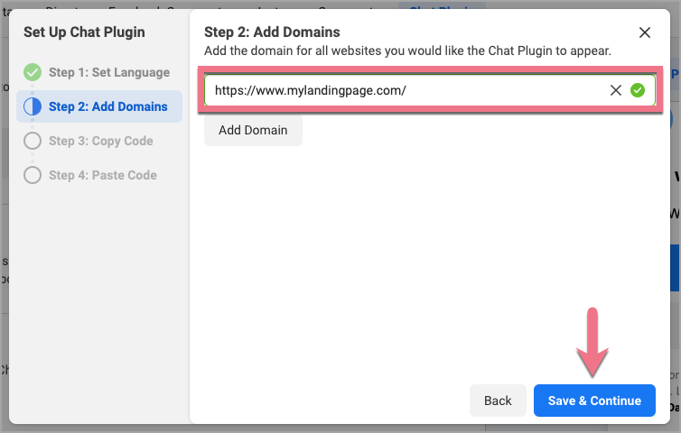Click the empty circle icon for Step 3
This screenshot has height=433, width=681.
coord(33,141)
